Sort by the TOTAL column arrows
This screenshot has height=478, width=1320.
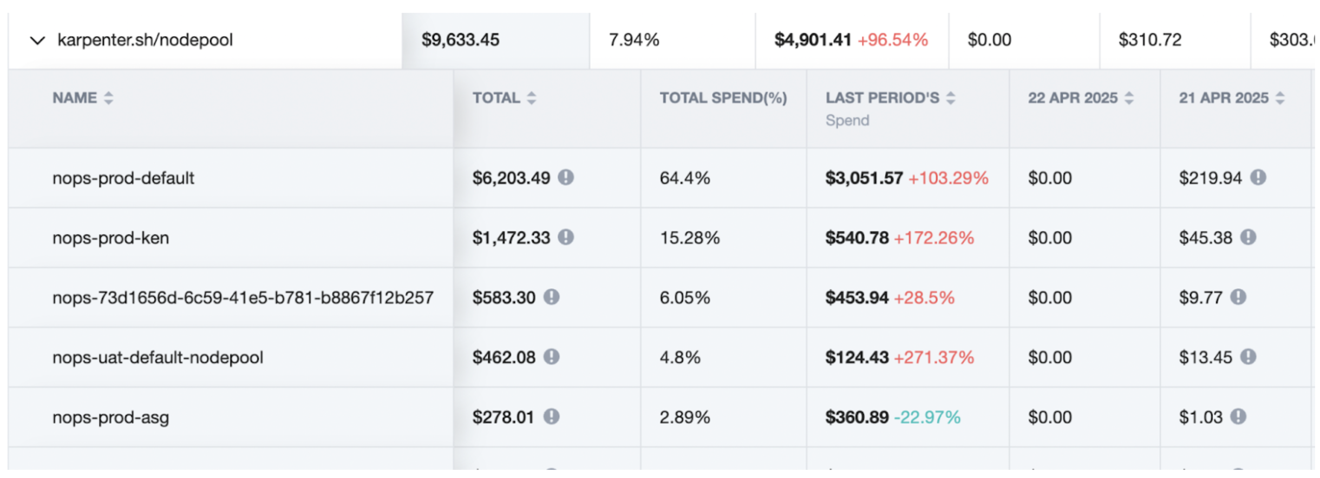[x=532, y=98]
